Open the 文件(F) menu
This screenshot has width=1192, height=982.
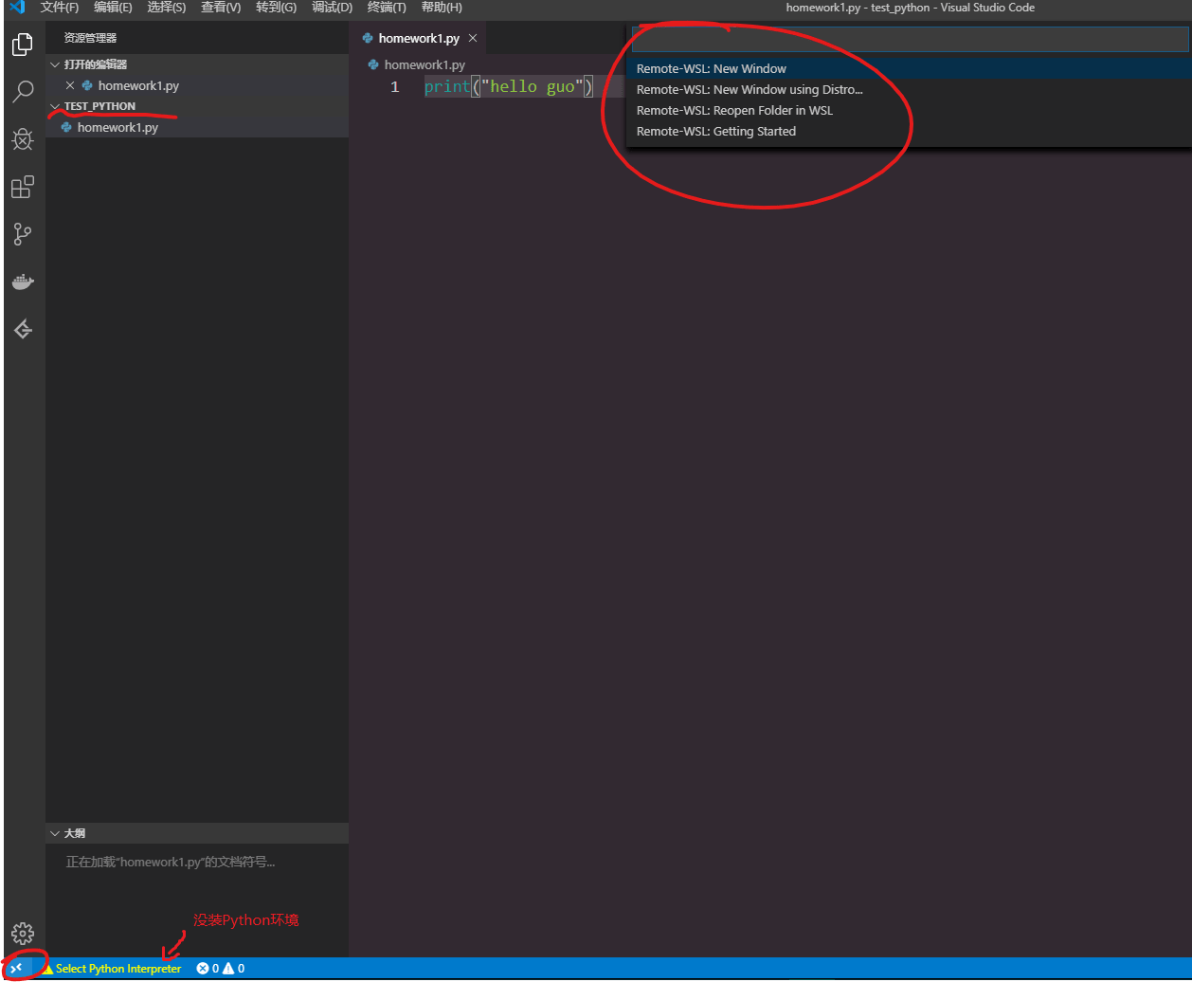(x=60, y=8)
